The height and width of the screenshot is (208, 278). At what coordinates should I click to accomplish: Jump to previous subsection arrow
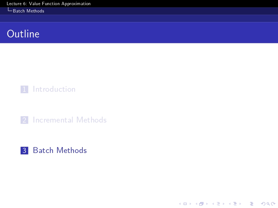pos(213,204)
